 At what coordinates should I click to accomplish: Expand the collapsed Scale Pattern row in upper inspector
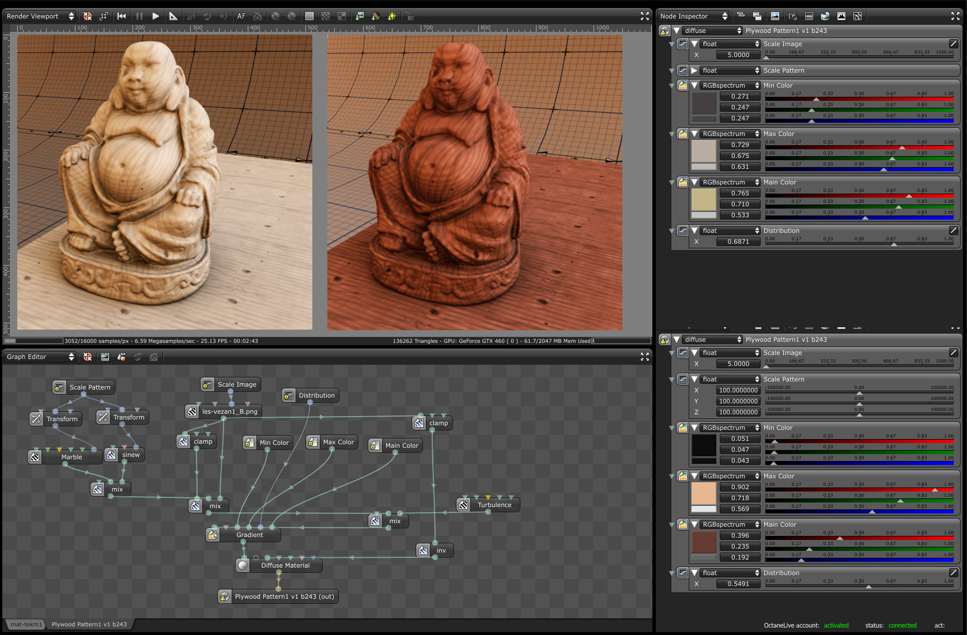click(x=694, y=70)
